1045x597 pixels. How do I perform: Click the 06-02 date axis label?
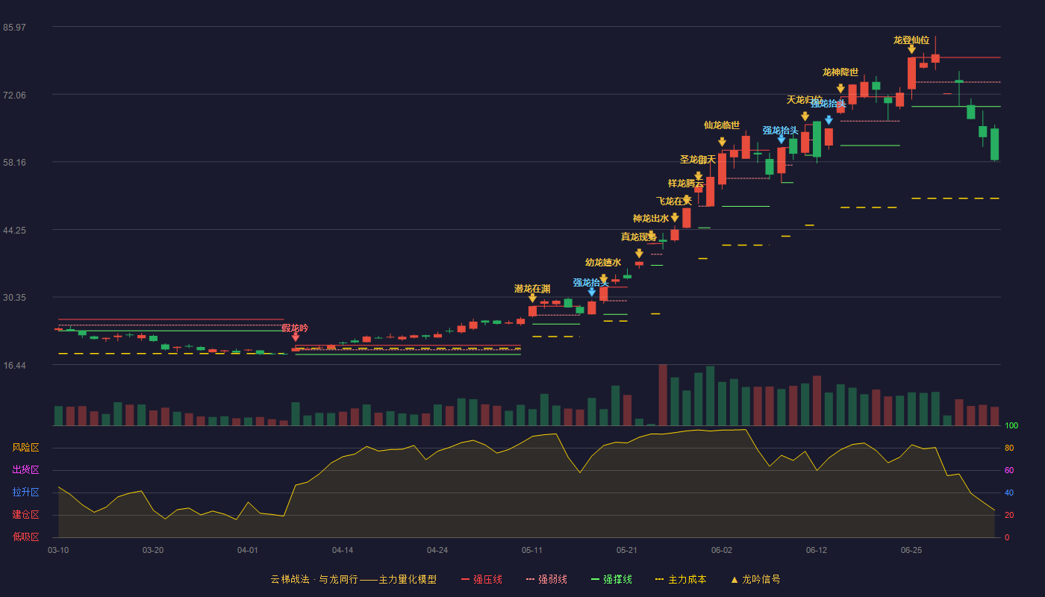pos(722,550)
